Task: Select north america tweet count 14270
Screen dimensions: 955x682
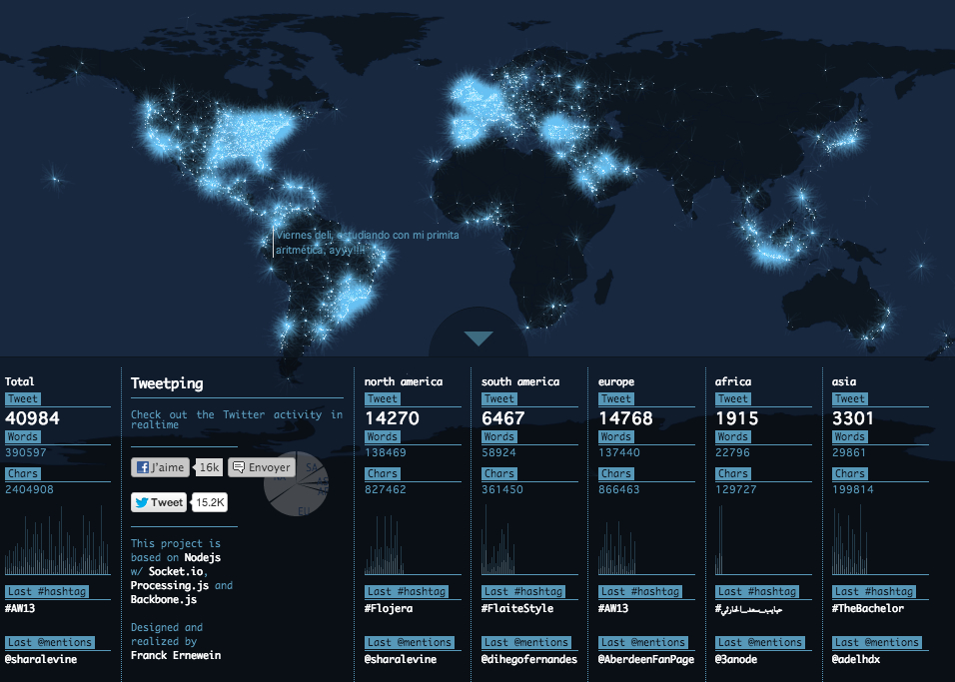Action: (393, 418)
